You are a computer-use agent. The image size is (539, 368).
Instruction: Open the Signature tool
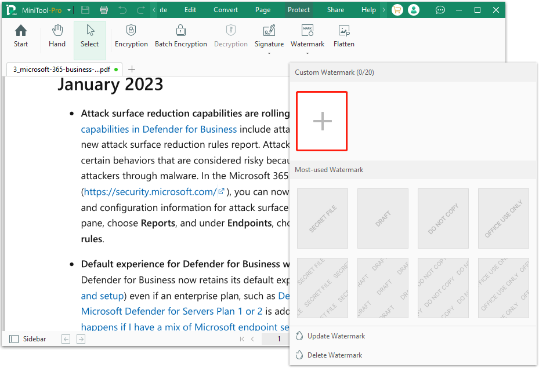click(269, 37)
